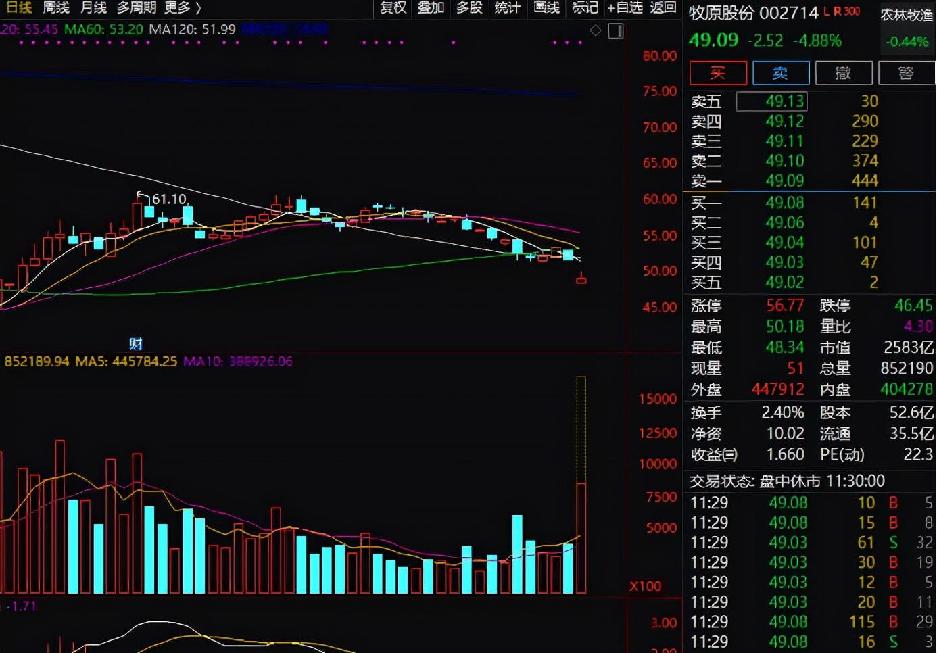
Task: Select the 多周期 multi-period view
Action: coord(137,8)
